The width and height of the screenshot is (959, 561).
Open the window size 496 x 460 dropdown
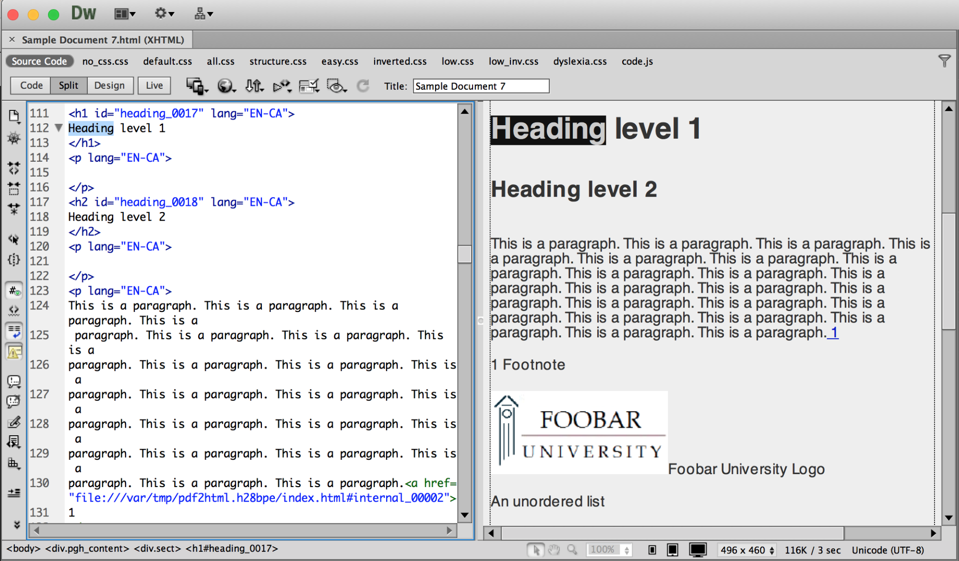[x=747, y=550]
